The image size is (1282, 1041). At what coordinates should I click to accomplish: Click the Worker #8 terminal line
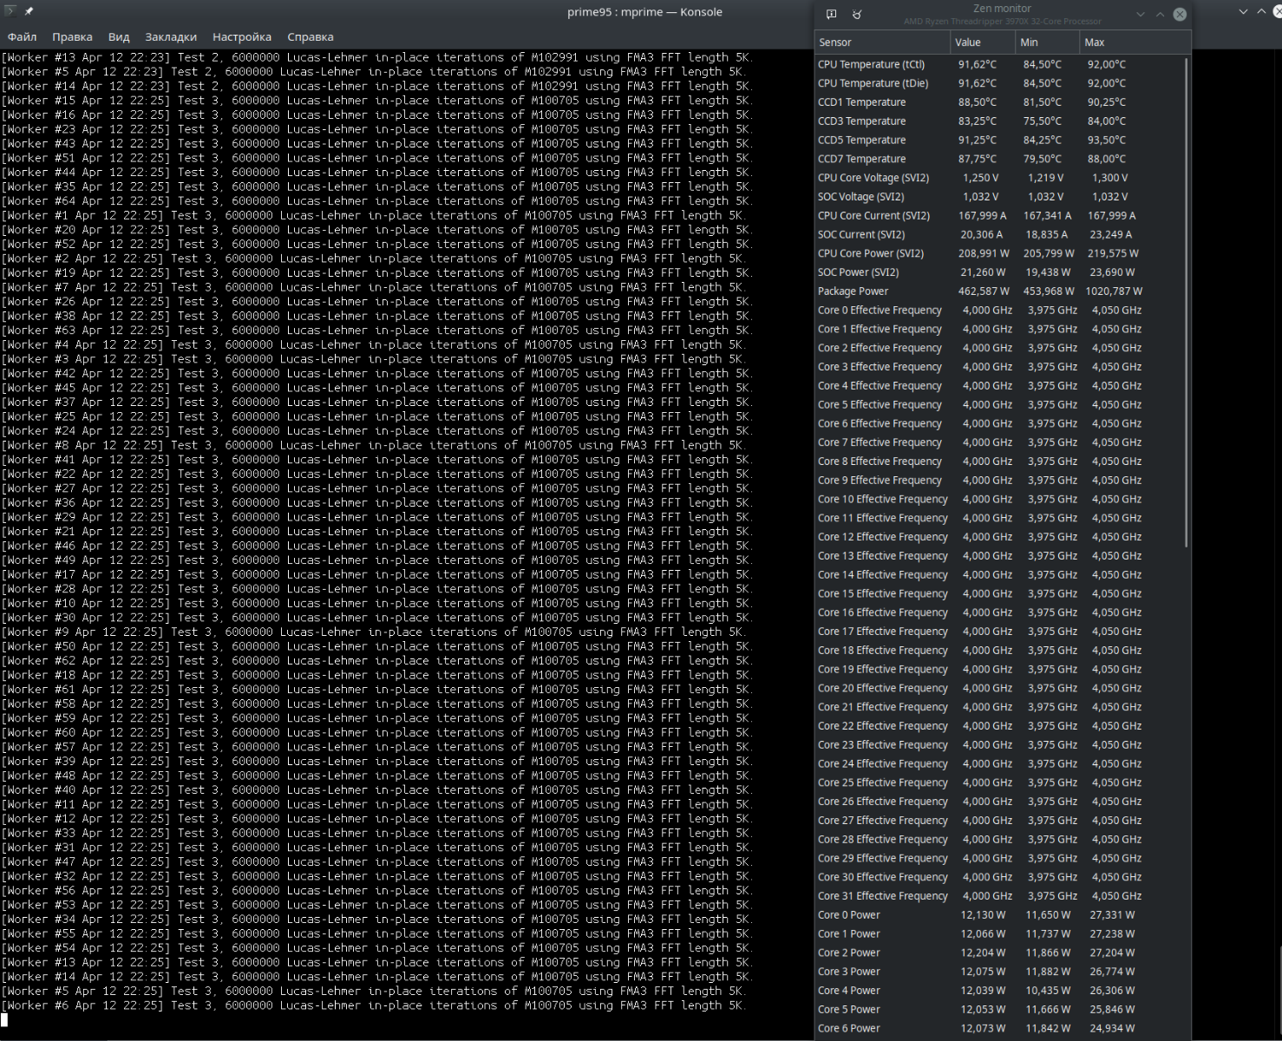374,445
